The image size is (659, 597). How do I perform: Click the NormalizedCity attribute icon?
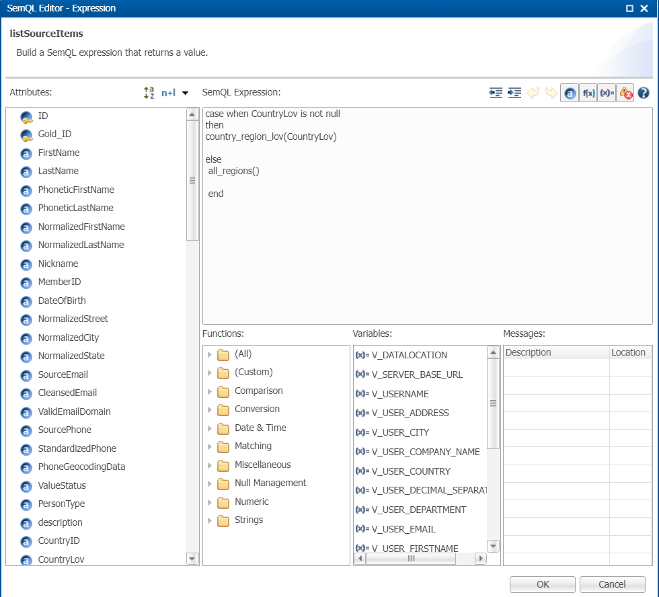point(26,339)
